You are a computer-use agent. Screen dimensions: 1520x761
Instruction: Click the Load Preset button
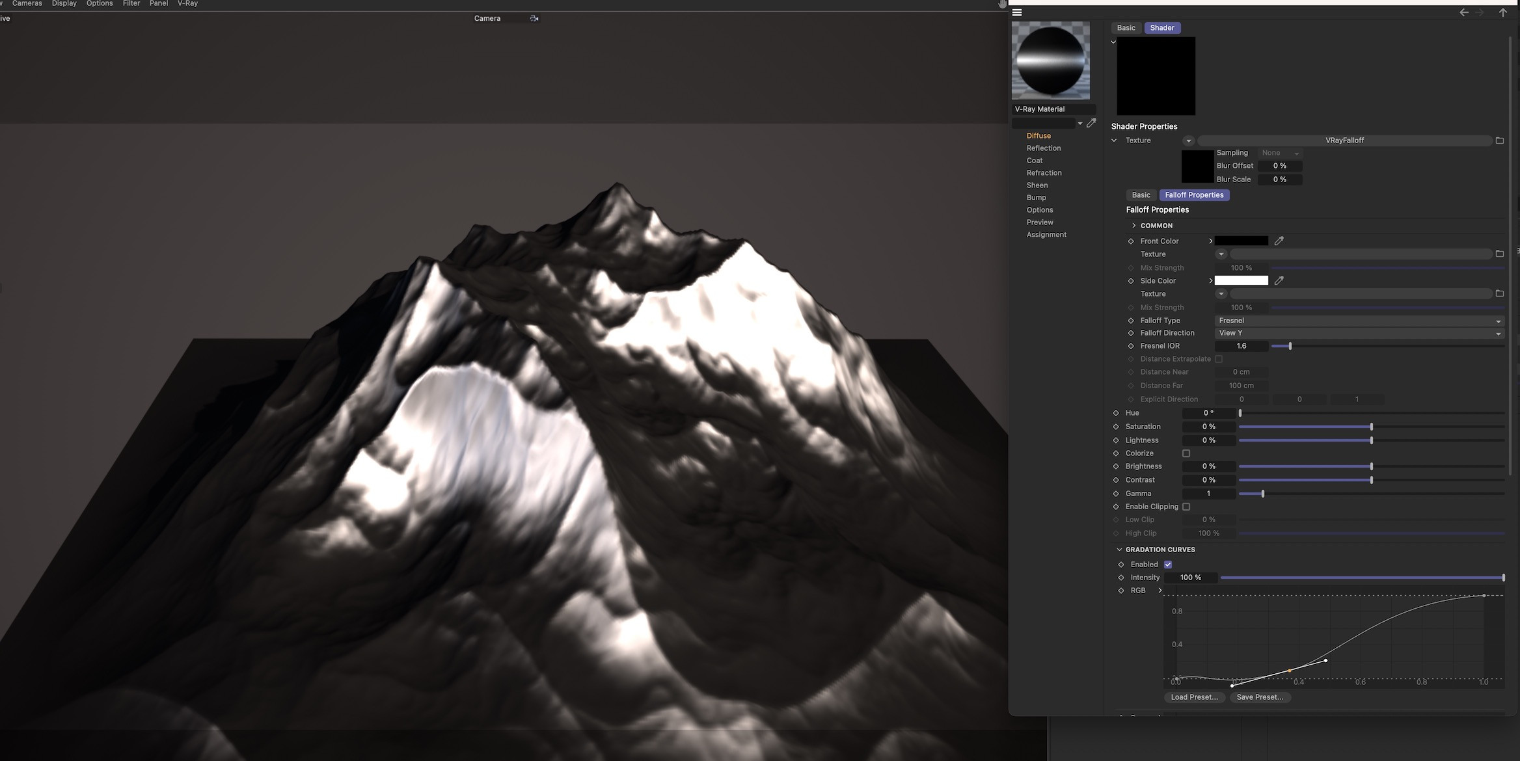pos(1194,697)
